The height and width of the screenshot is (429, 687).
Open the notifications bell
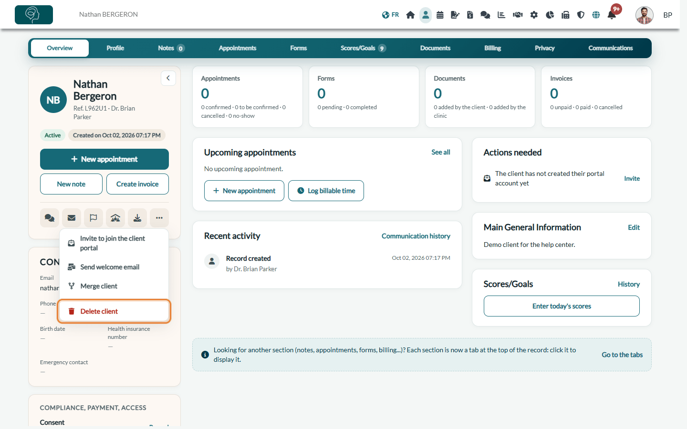[612, 15]
